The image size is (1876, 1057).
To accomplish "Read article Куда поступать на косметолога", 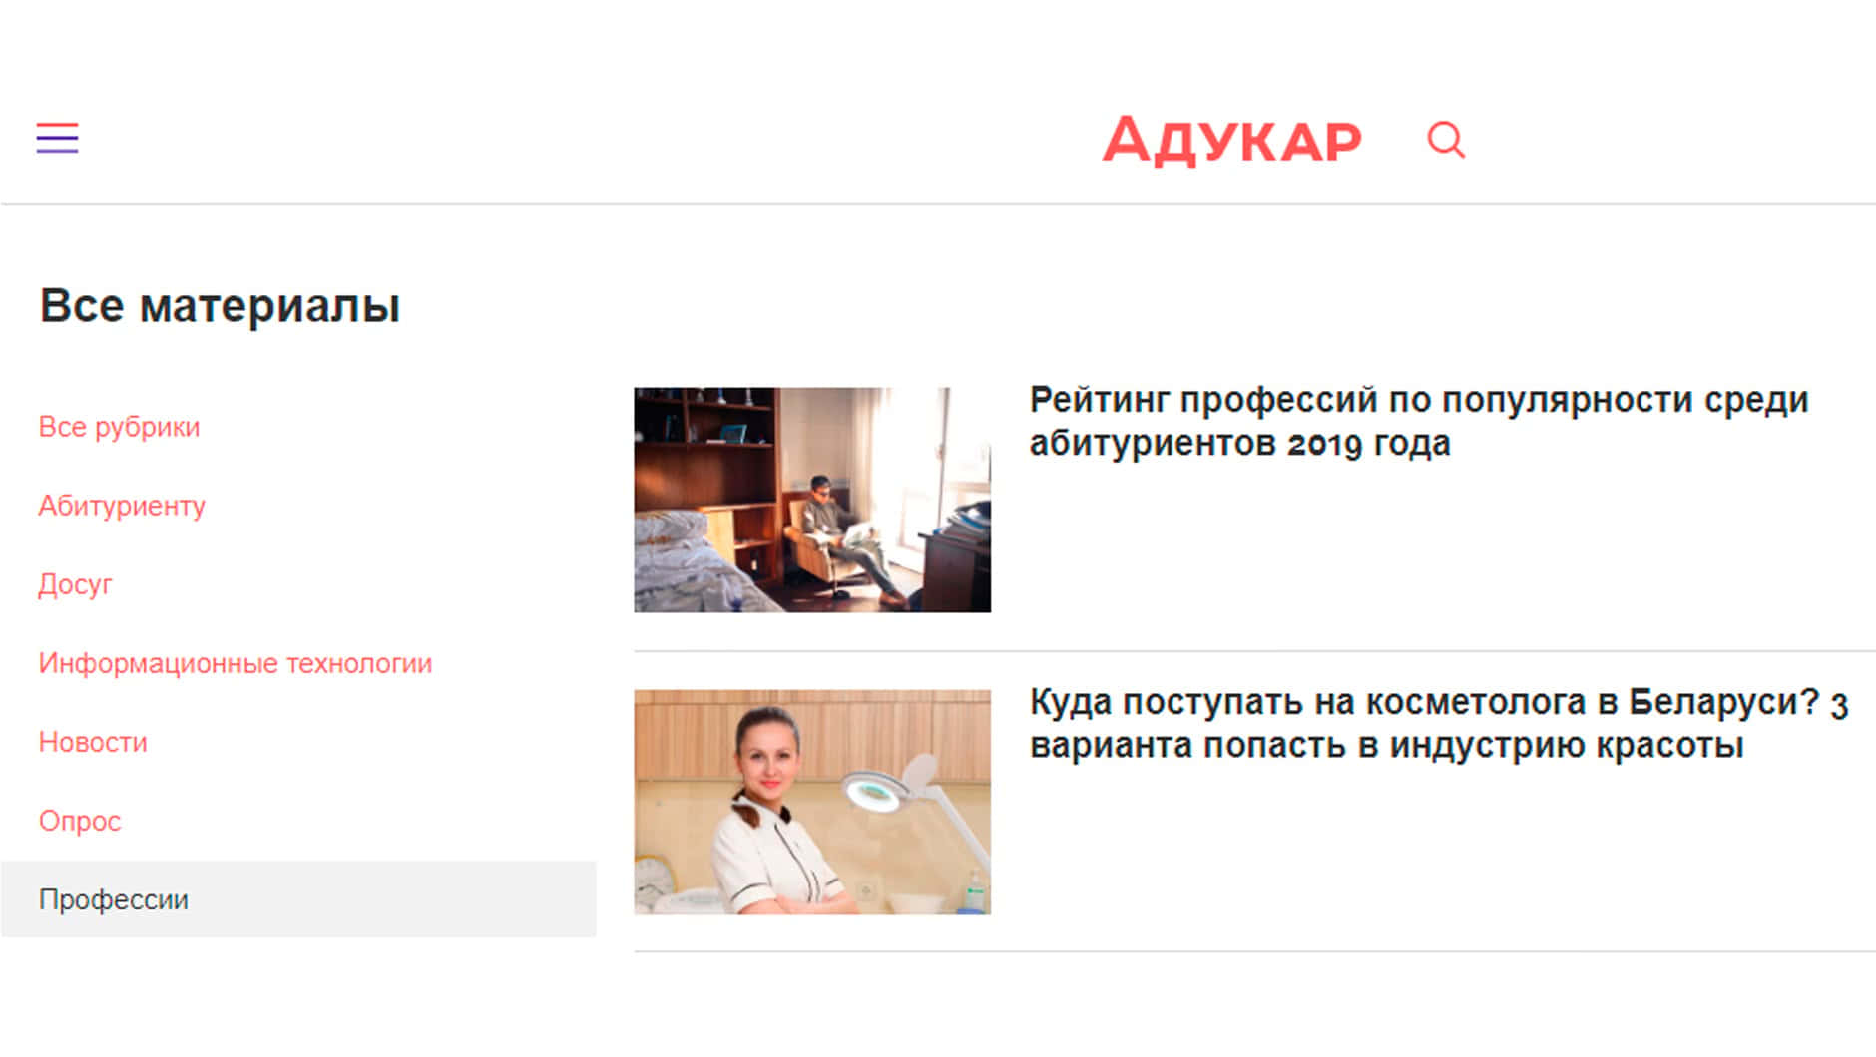I will pyautogui.click(x=1439, y=723).
